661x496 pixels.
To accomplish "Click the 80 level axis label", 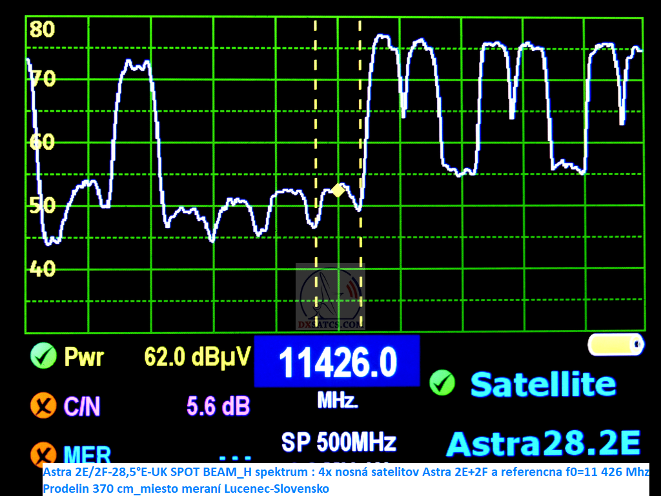I will pyautogui.click(x=42, y=29).
